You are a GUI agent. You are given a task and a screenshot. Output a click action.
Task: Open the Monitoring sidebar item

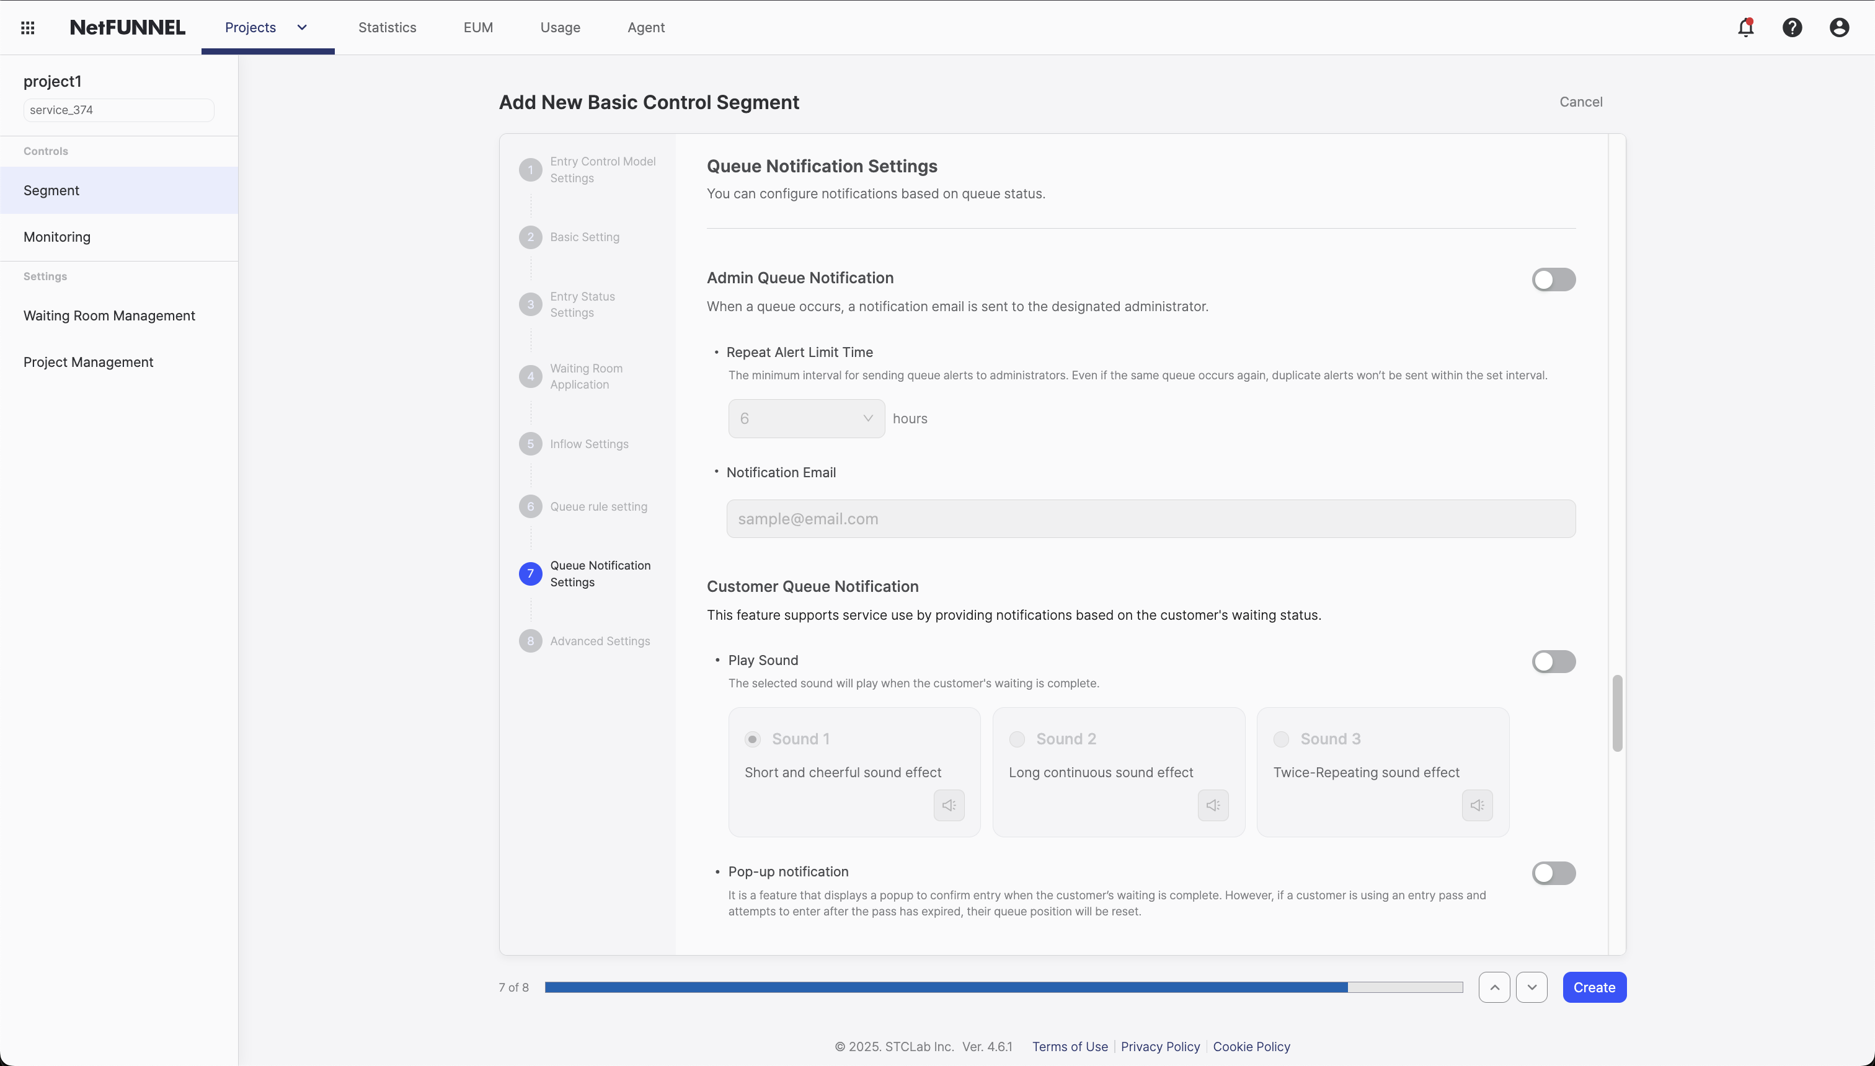(x=57, y=237)
